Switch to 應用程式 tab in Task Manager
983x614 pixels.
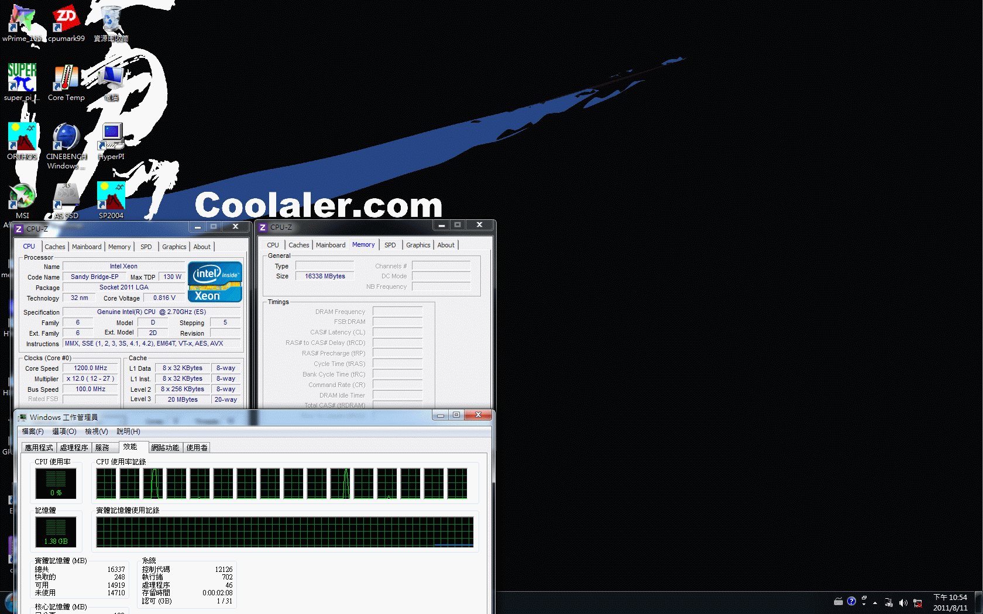39,448
